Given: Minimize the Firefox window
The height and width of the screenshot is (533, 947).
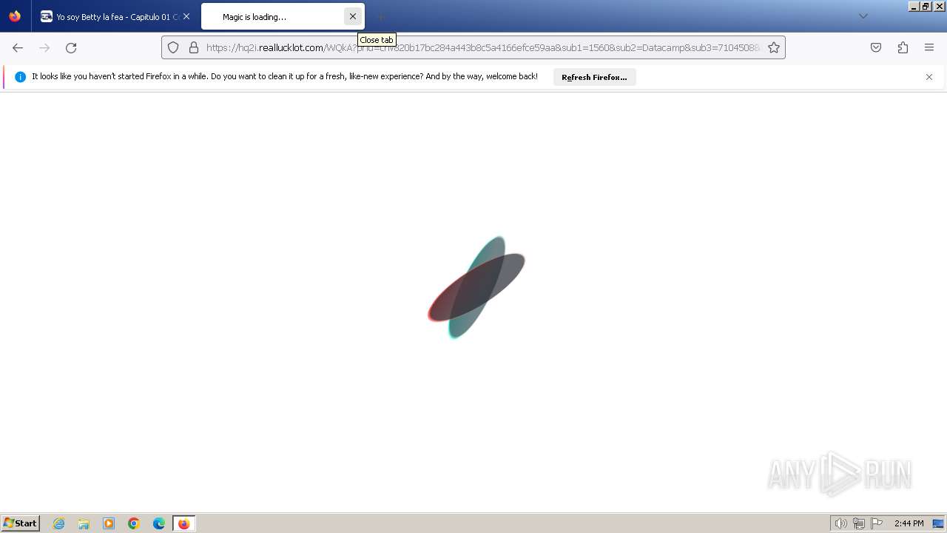Looking at the screenshot, I should click(915, 6).
